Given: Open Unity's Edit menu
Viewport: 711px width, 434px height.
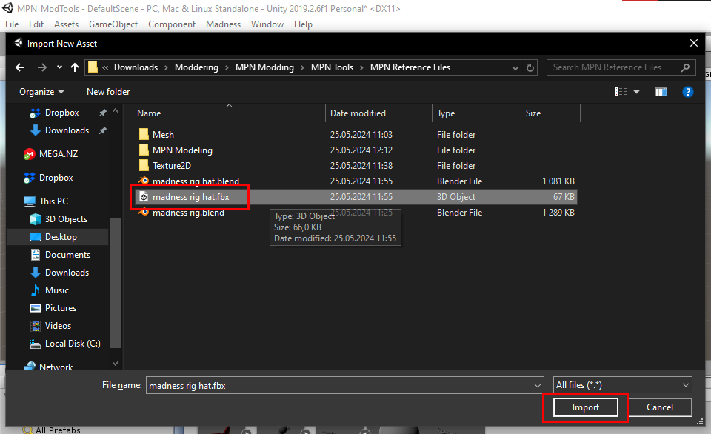Looking at the screenshot, I should click(36, 24).
